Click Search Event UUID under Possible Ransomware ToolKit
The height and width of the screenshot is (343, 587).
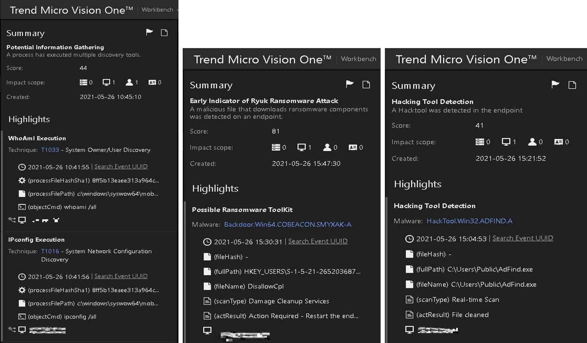[x=318, y=241]
